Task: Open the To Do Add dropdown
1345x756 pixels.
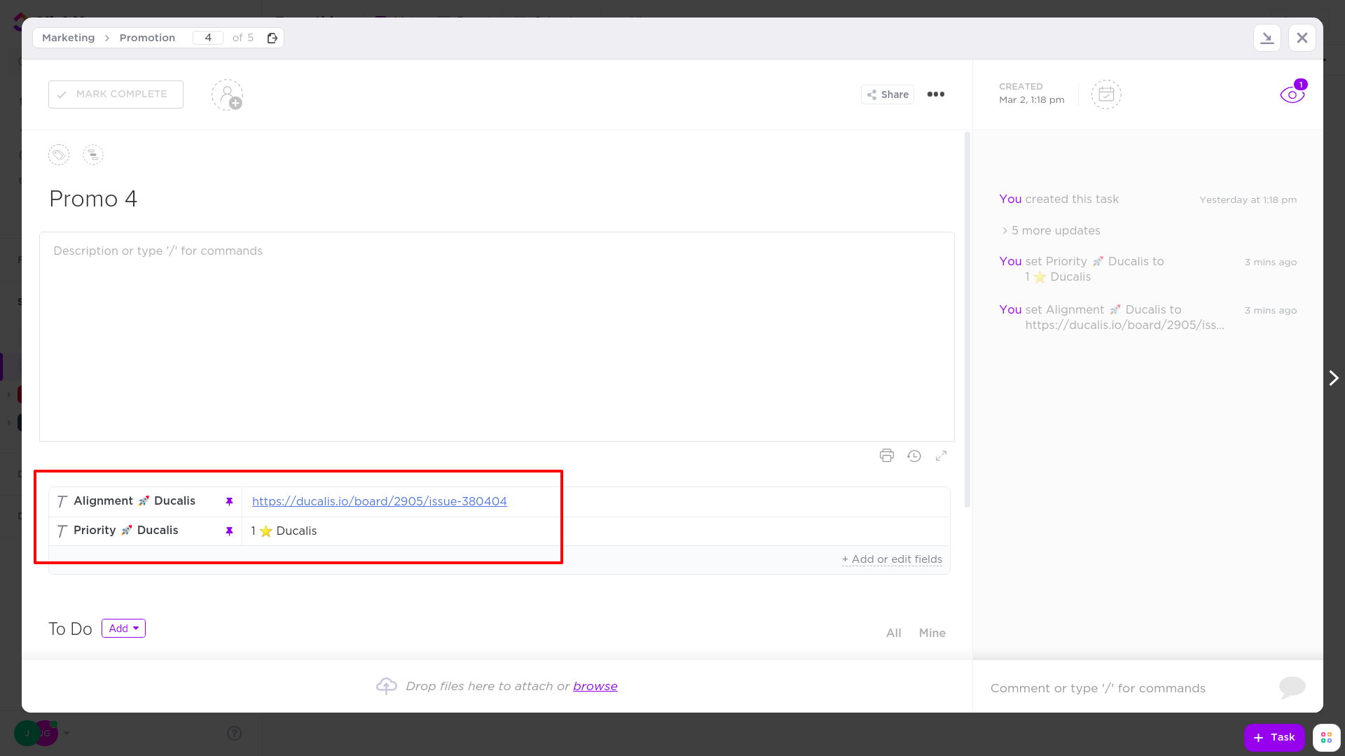Action: [x=123, y=629]
